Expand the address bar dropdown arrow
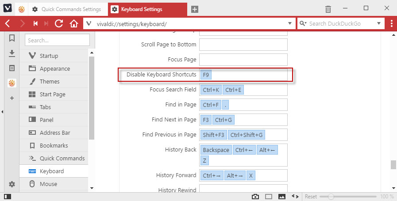 tap(290, 23)
